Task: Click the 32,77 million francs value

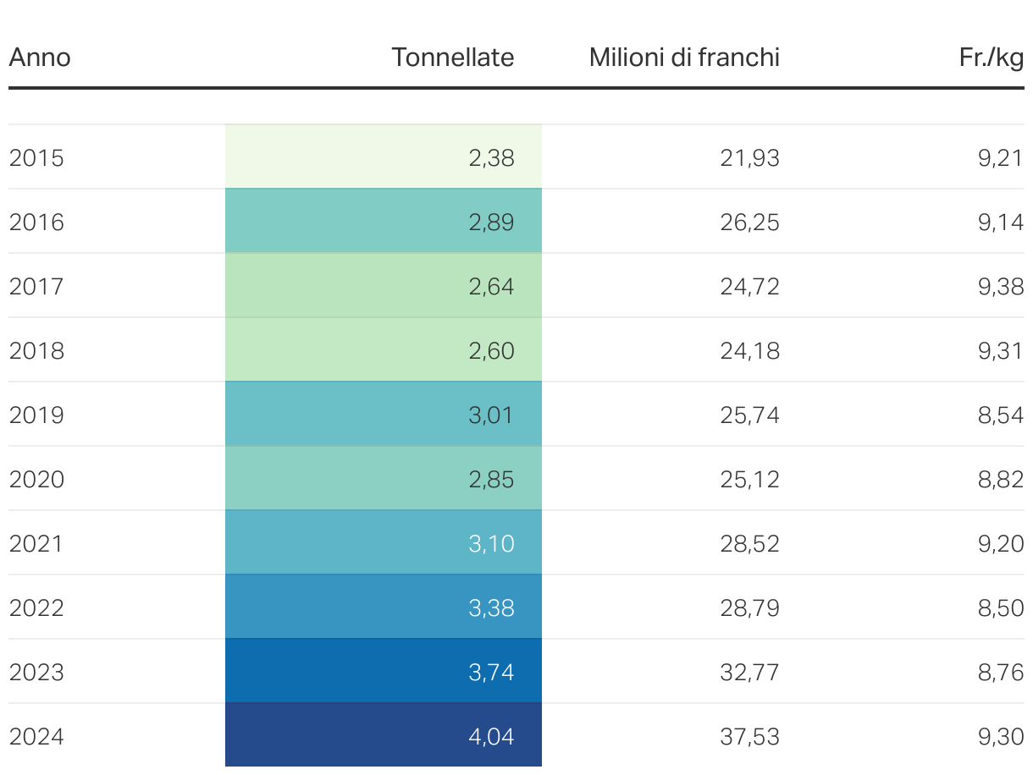Action: [x=749, y=673]
